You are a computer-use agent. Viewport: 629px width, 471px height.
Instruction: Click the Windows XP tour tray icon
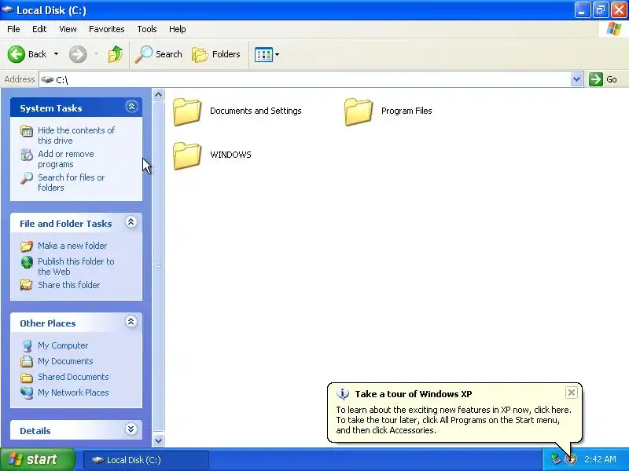click(x=571, y=459)
